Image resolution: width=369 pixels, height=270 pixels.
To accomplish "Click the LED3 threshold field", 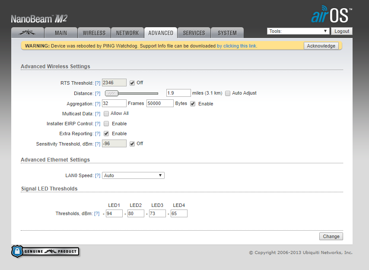I will click(x=157, y=213).
